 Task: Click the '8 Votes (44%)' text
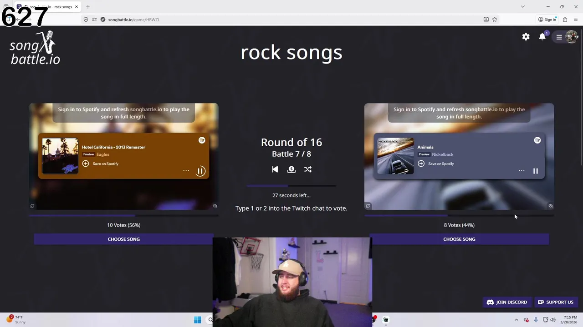tap(459, 225)
